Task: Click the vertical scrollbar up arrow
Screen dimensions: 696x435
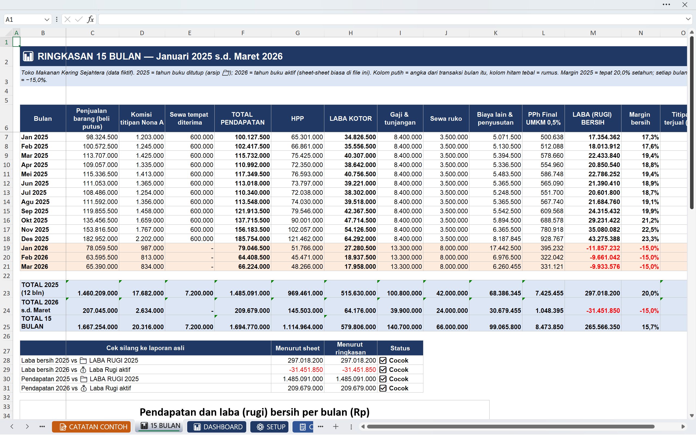Action: click(692, 32)
